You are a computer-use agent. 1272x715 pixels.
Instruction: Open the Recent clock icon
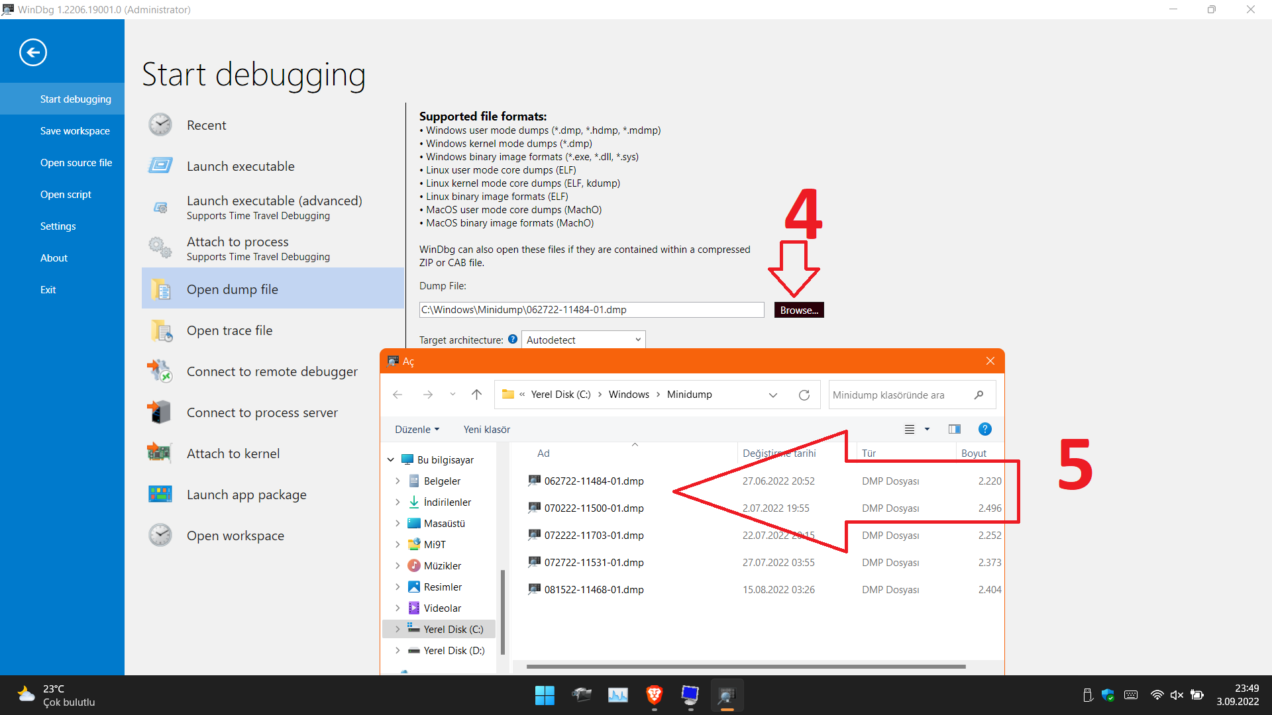click(160, 125)
